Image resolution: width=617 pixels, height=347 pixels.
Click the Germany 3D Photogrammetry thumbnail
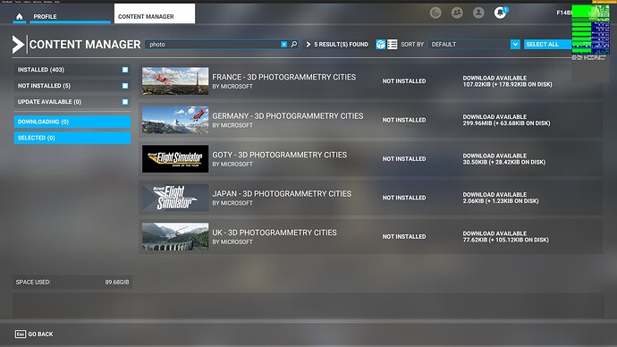[175, 120]
